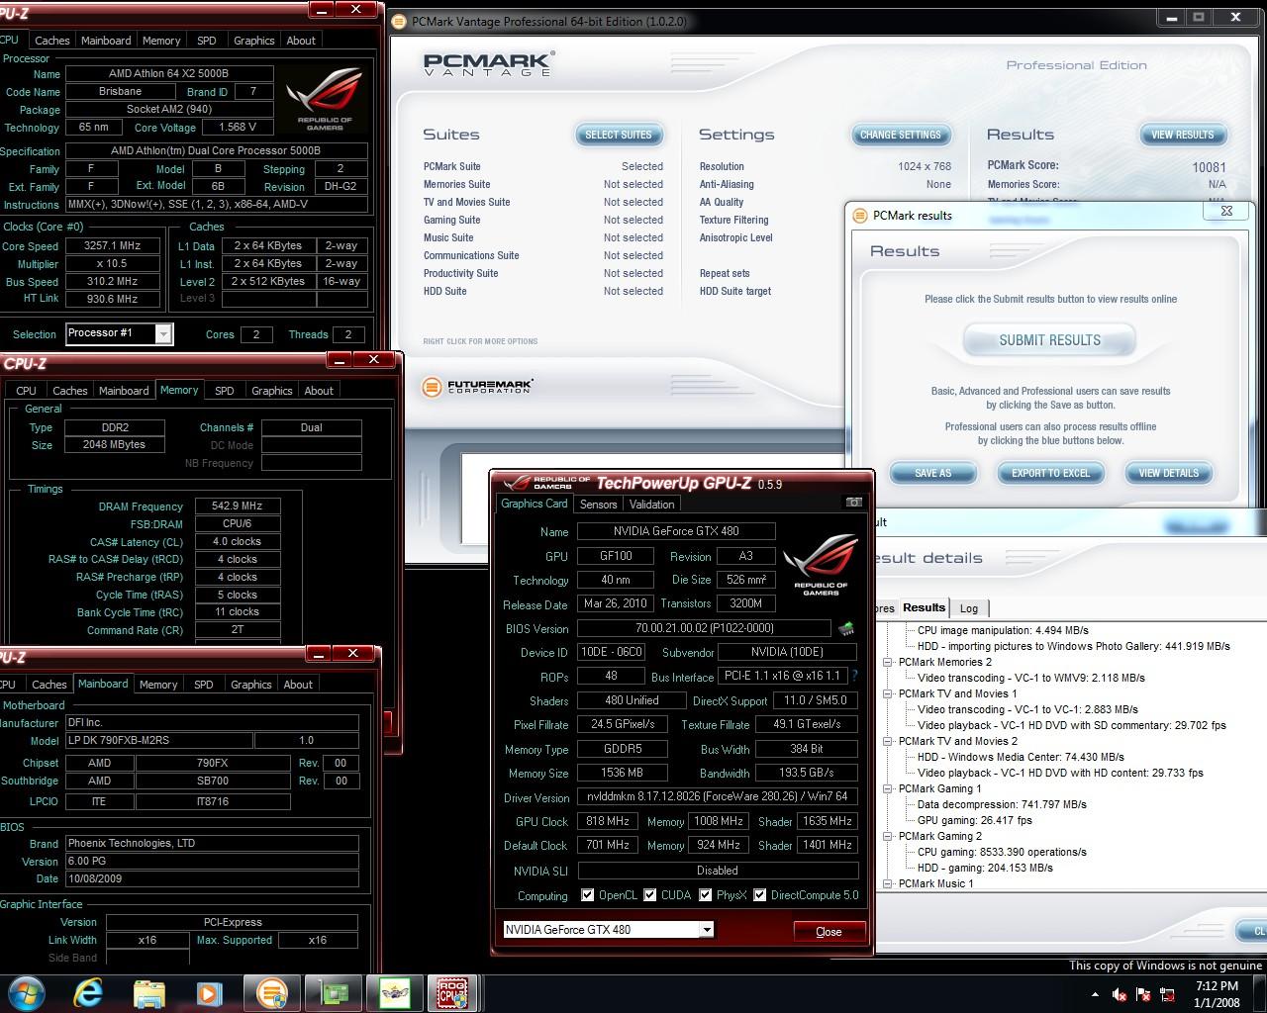Open Action Center flag tray icon

pyautogui.click(x=1144, y=994)
